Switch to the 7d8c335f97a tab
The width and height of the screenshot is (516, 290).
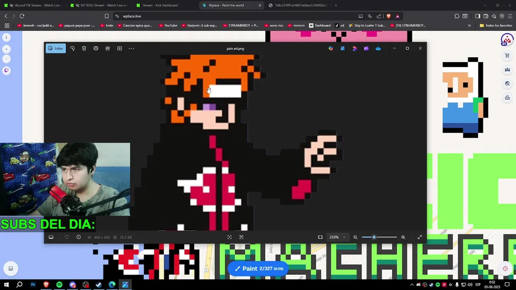[x=298, y=5]
